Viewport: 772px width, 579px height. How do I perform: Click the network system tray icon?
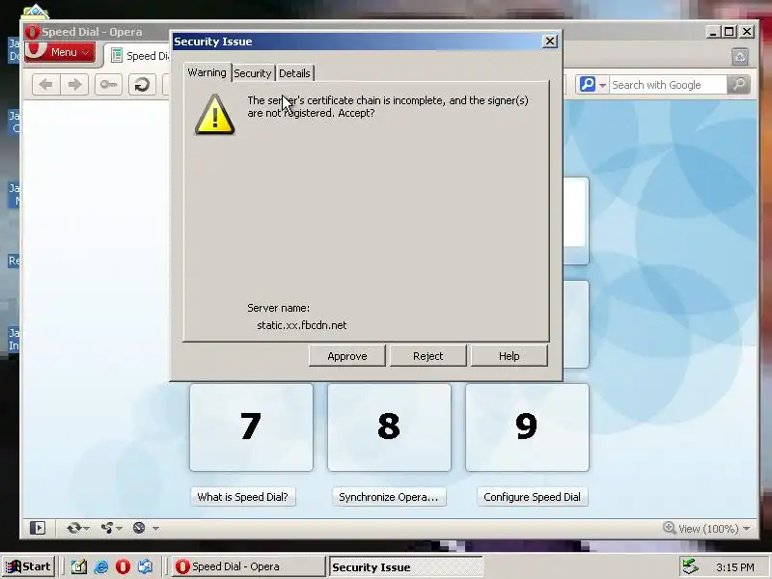[x=691, y=566]
